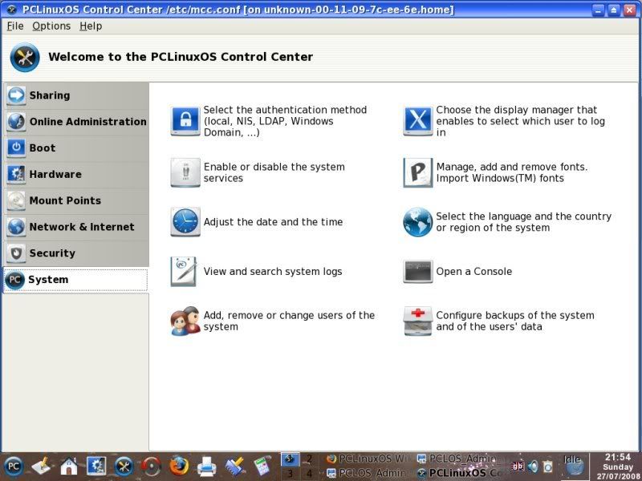Click 'Select the authentication method' link
The height and width of the screenshot is (481, 642).
[285, 121]
